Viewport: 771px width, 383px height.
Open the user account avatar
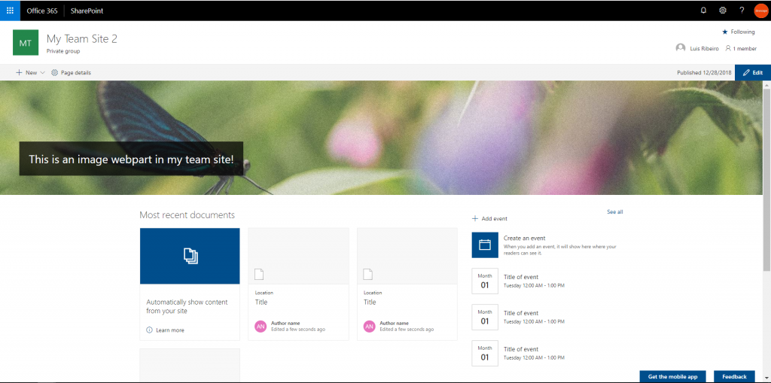tap(760, 11)
